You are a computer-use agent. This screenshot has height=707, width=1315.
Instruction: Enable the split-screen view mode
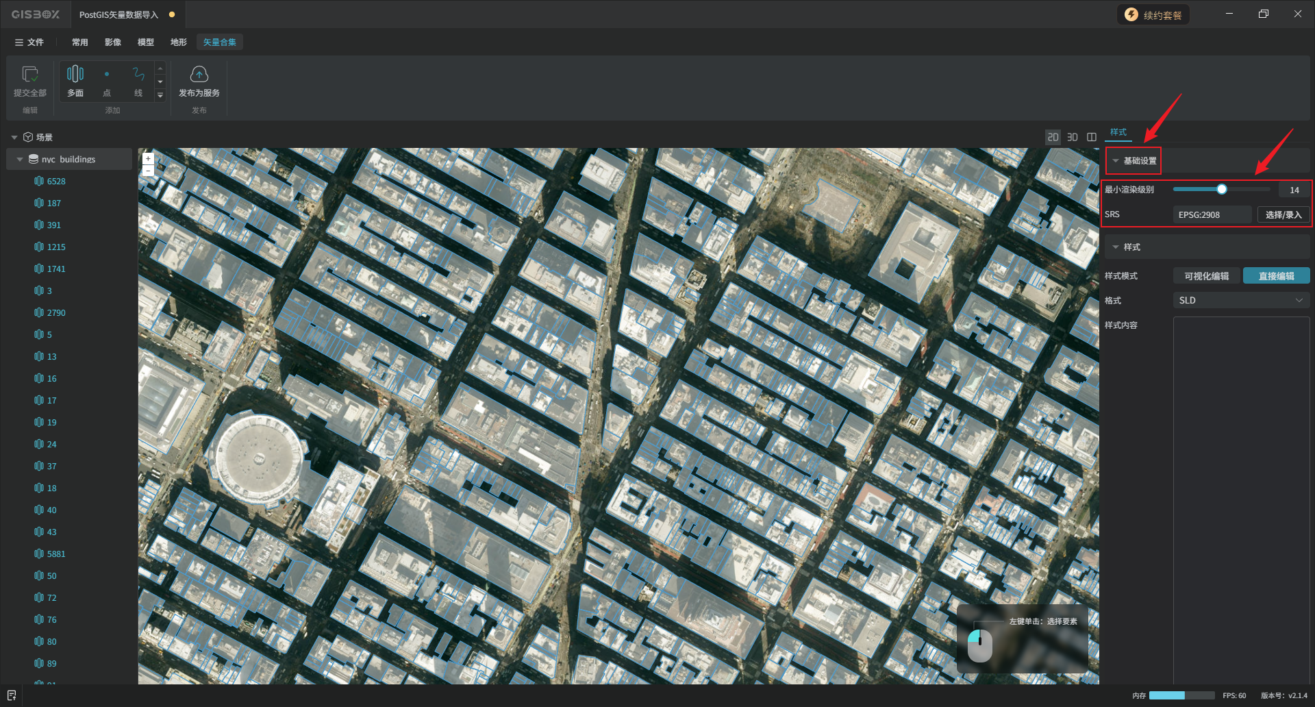click(x=1092, y=137)
